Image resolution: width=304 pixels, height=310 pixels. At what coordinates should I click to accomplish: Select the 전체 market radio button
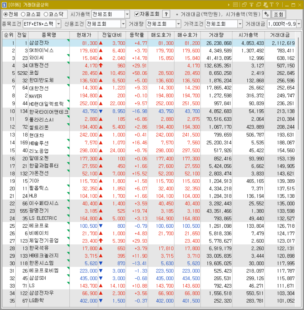coord(6,14)
